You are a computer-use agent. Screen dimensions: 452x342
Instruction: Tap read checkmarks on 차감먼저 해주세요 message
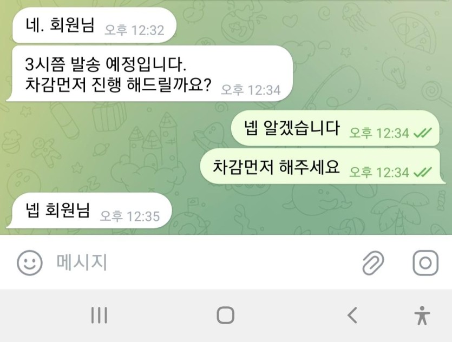(423, 172)
